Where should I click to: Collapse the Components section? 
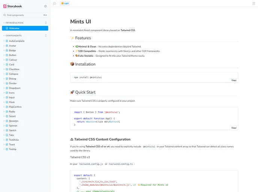12,36
